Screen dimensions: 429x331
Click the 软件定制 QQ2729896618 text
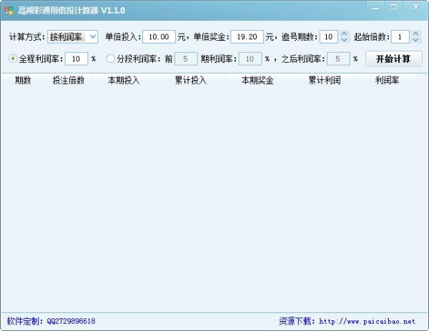point(51,321)
